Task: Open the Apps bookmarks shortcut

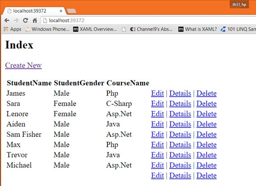Action: [x=12, y=29]
